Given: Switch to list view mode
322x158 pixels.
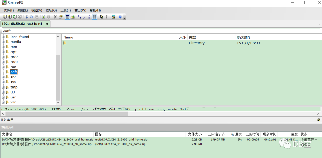Looking at the screenshot, I should click(89, 17).
